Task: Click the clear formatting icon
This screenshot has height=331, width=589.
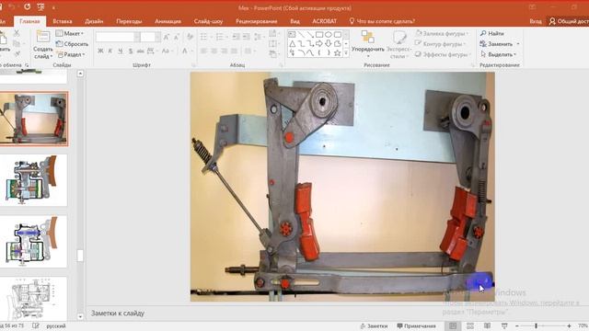Action: click(x=190, y=37)
